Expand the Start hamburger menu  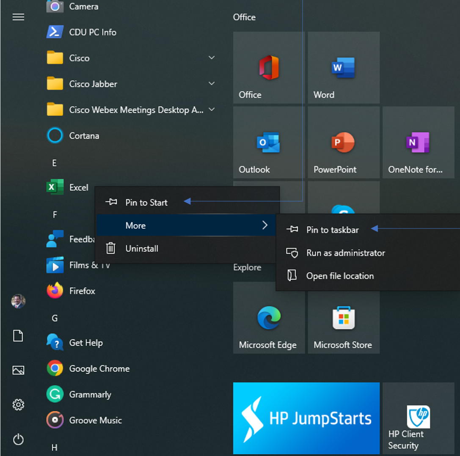coord(18,17)
